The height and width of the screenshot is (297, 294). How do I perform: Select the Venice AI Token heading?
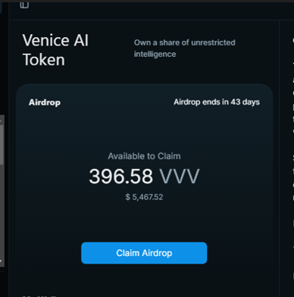click(x=55, y=50)
